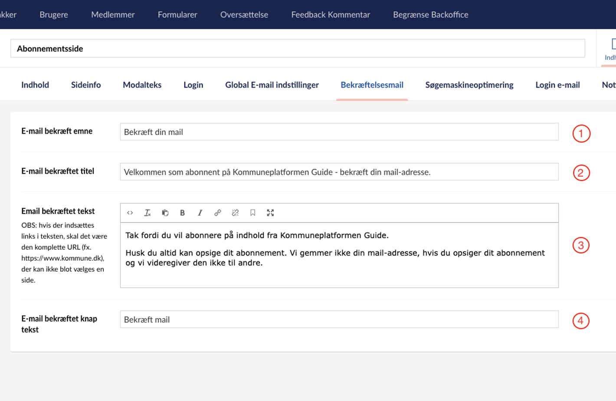Focus the E-mail bekræftet knap tekst field
The image size is (616, 401).
(x=339, y=319)
